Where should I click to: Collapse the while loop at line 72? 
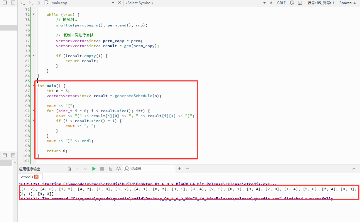(x=34, y=14)
